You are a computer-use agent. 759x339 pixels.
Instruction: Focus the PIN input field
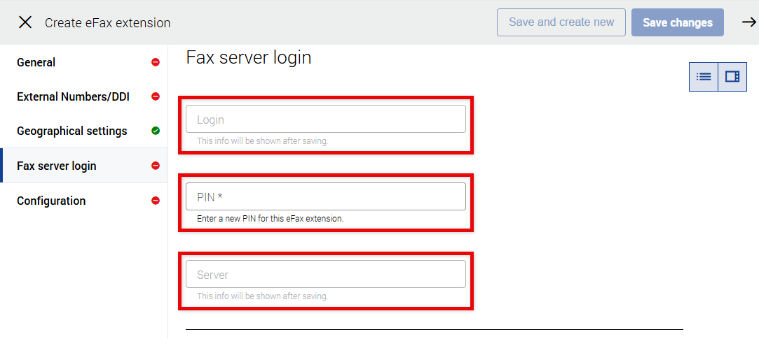tap(325, 197)
